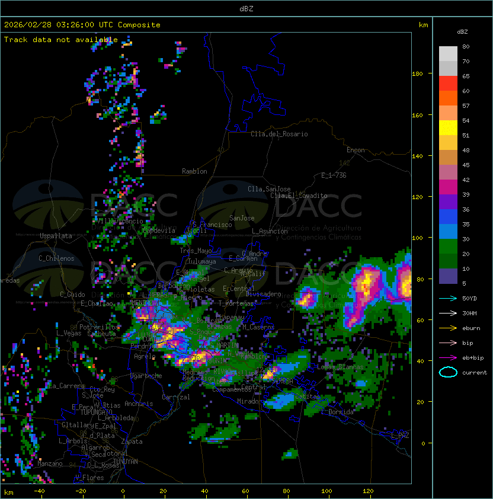Click the 'Divisadero' place label

(x=263, y=294)
